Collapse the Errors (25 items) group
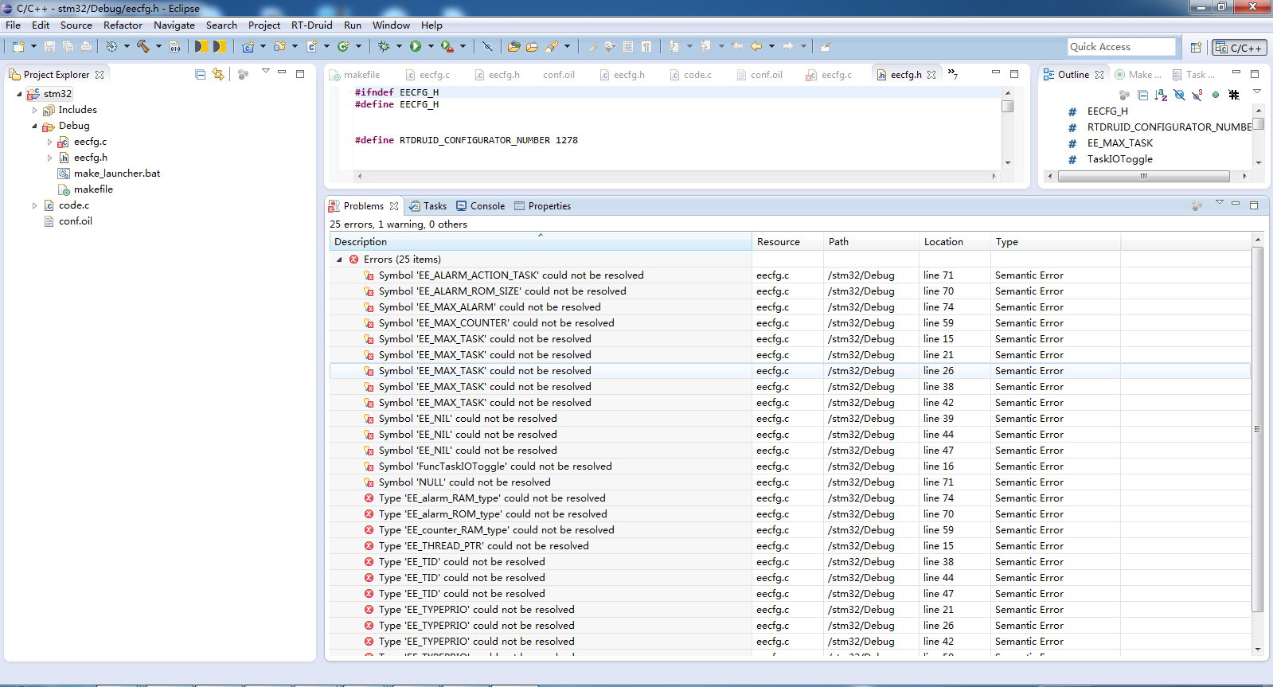The image size is (1273, 687). coord(339,260)
